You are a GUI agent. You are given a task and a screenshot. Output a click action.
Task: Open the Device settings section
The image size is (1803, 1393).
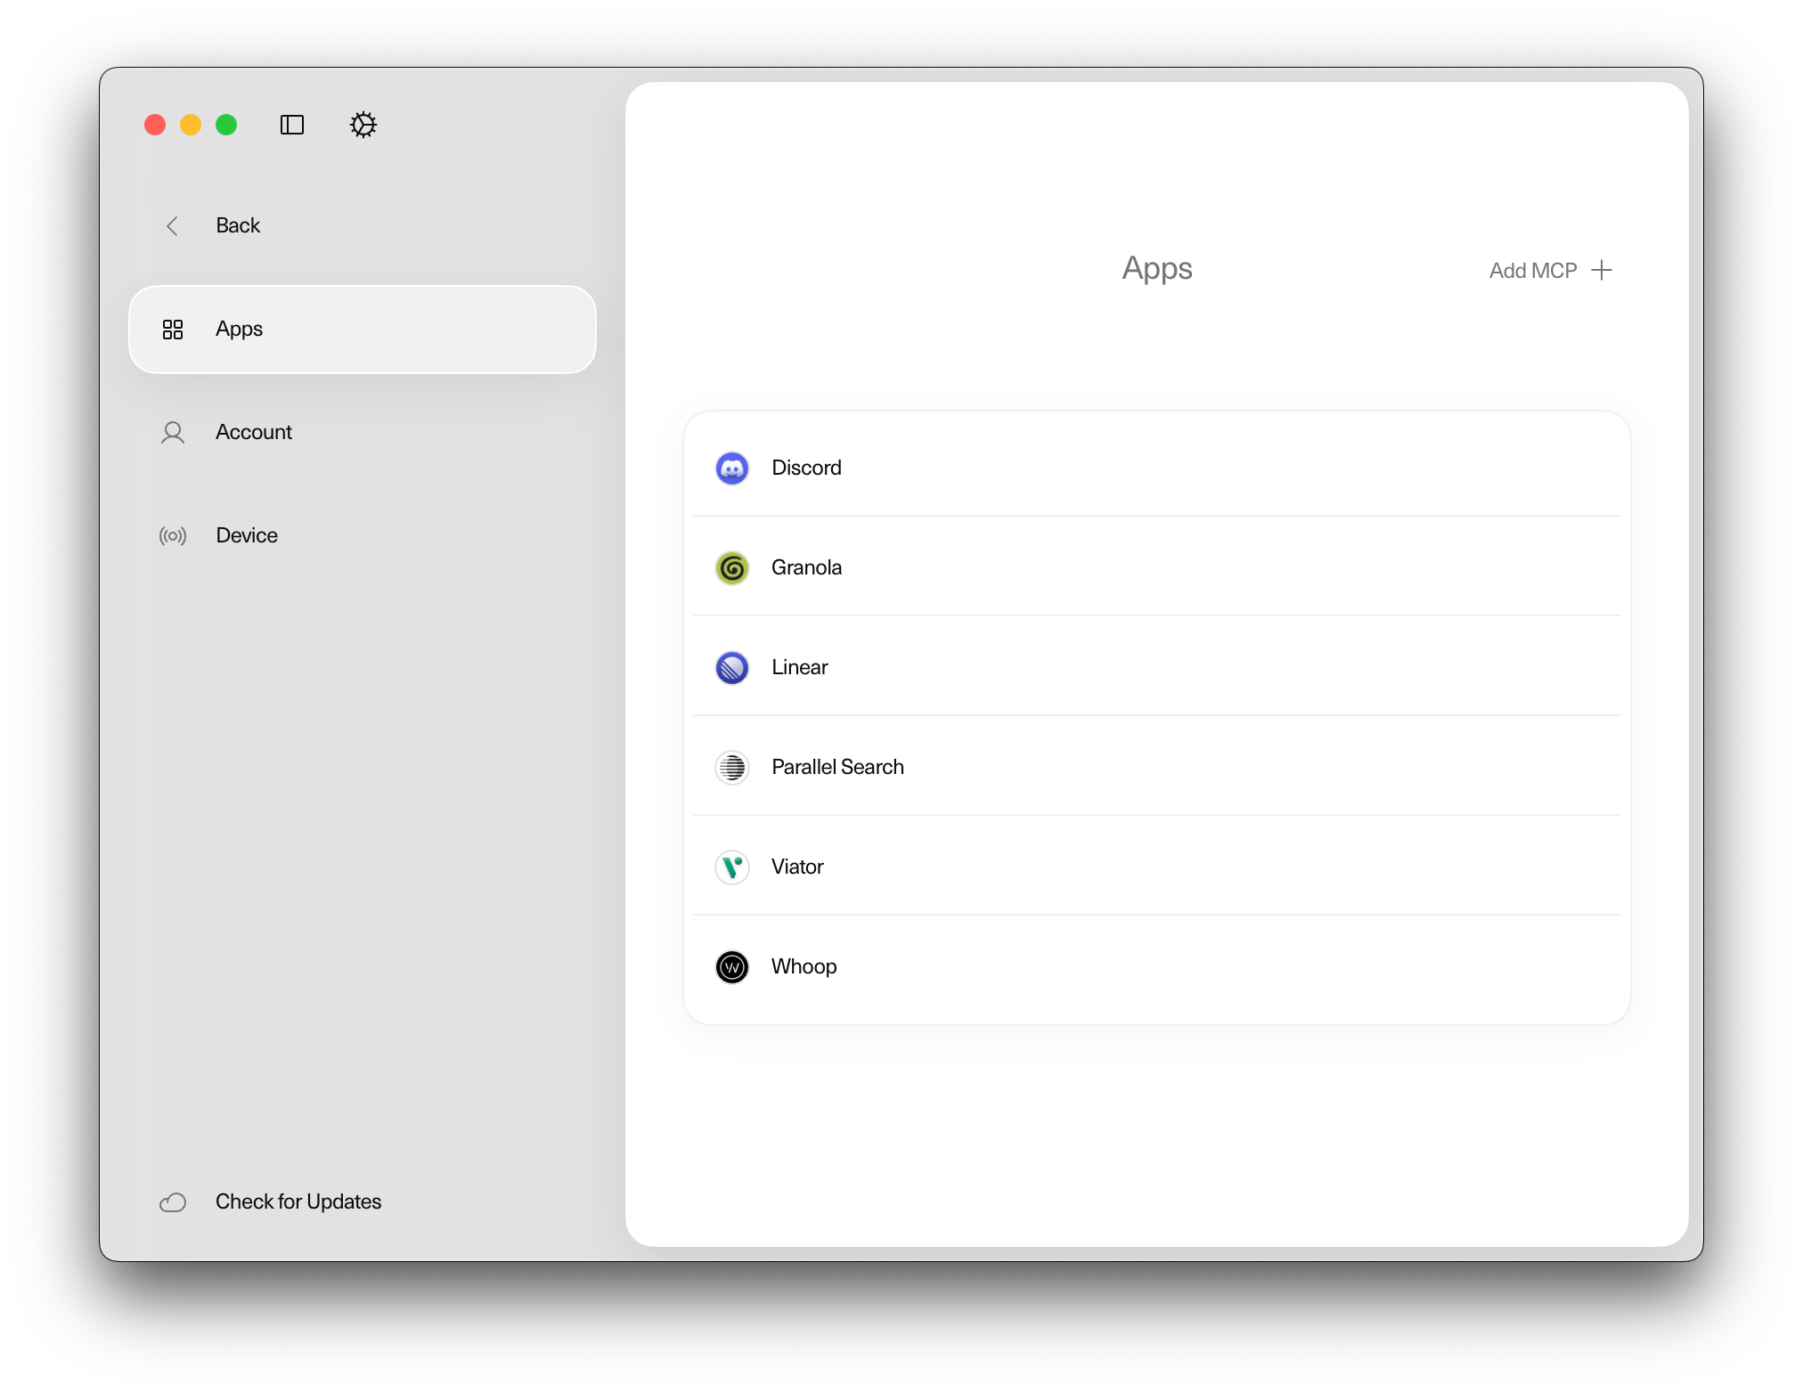(x=363, y=535)
